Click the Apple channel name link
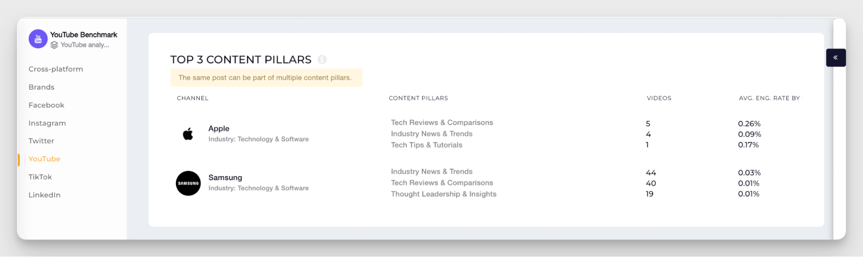Screen dimensions: 863x257 (x=218, y=128)
